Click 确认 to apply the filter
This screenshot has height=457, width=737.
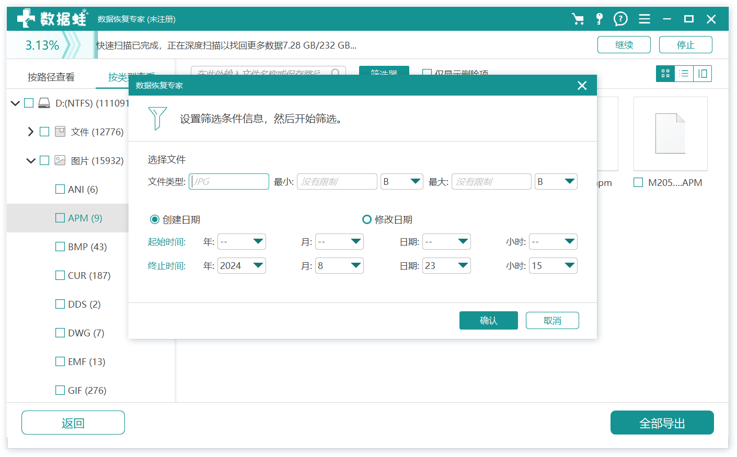coord(489,321)
